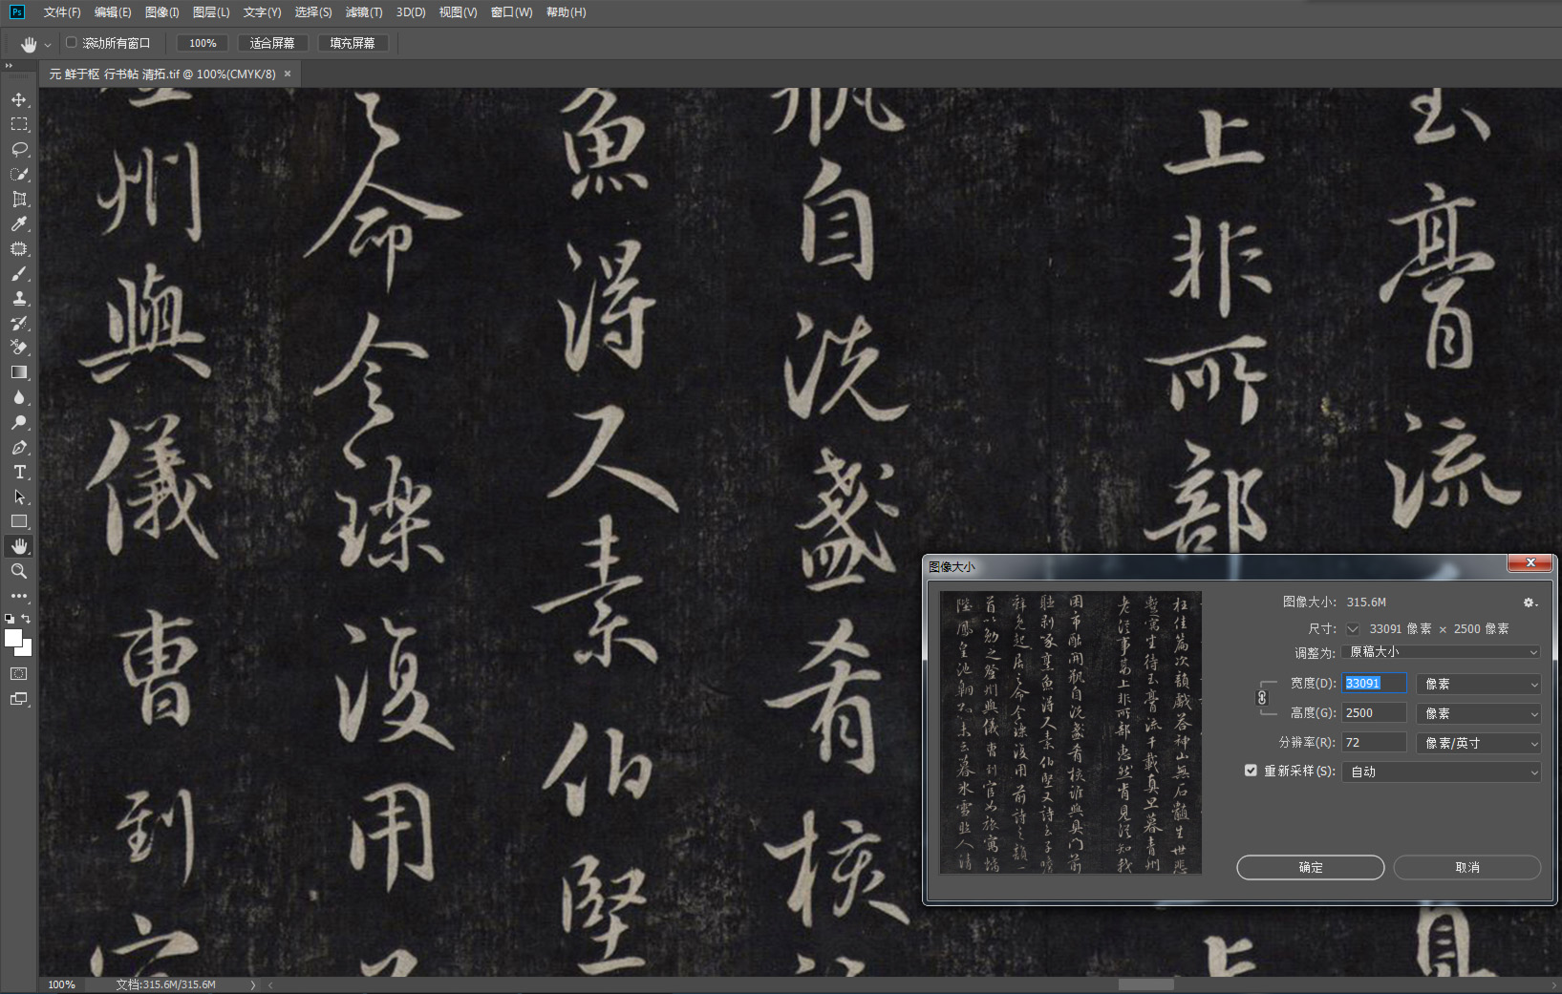Open the Hand tool preset picker arrow
The image size is (1562, 994).
point(48,45)
